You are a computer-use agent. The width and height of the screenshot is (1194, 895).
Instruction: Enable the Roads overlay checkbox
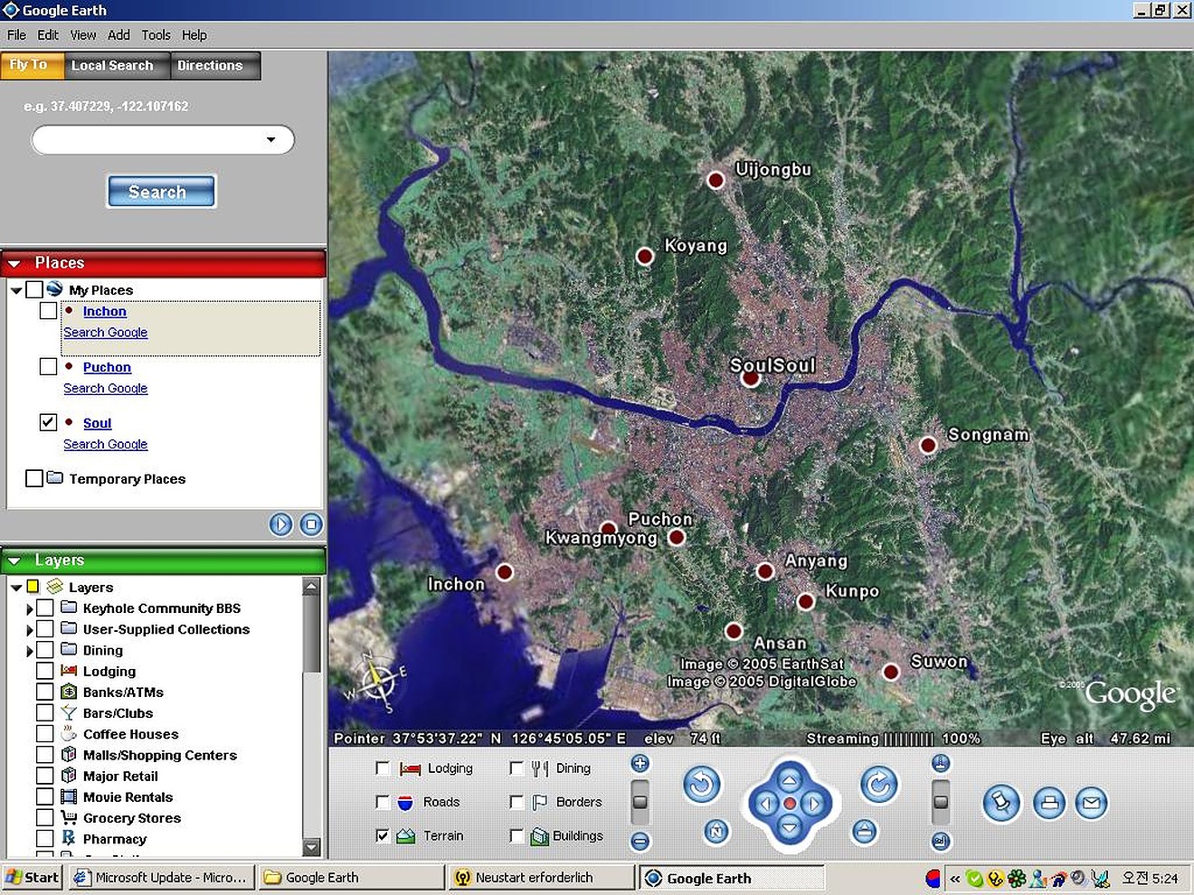[x=383, y=802]
